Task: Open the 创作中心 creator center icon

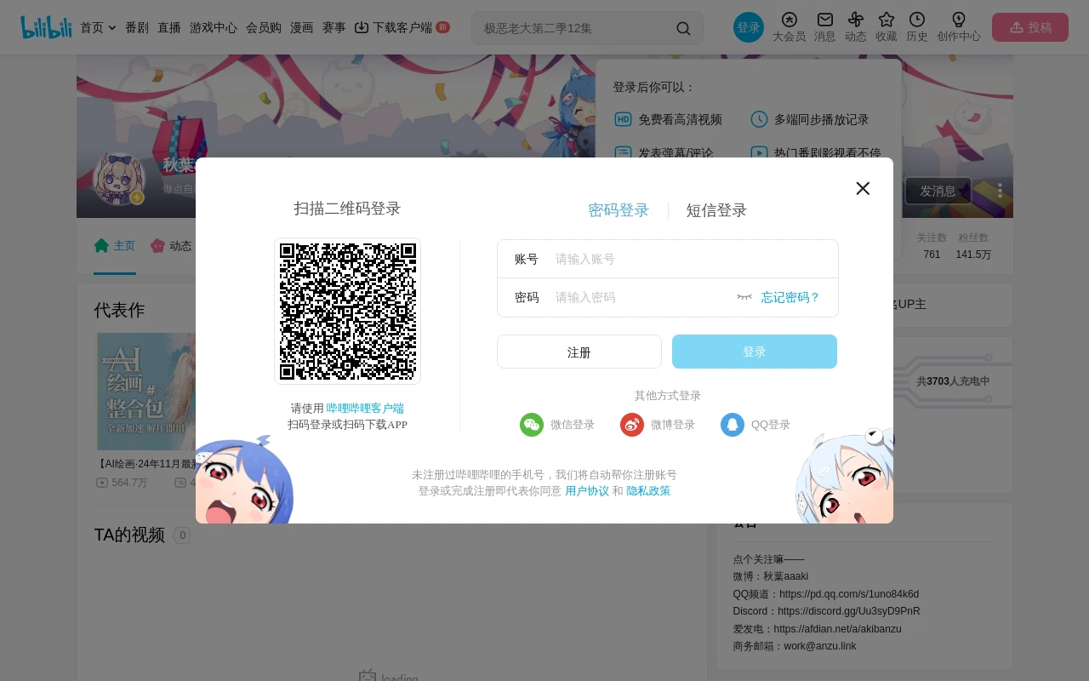Action: (958, 26)
